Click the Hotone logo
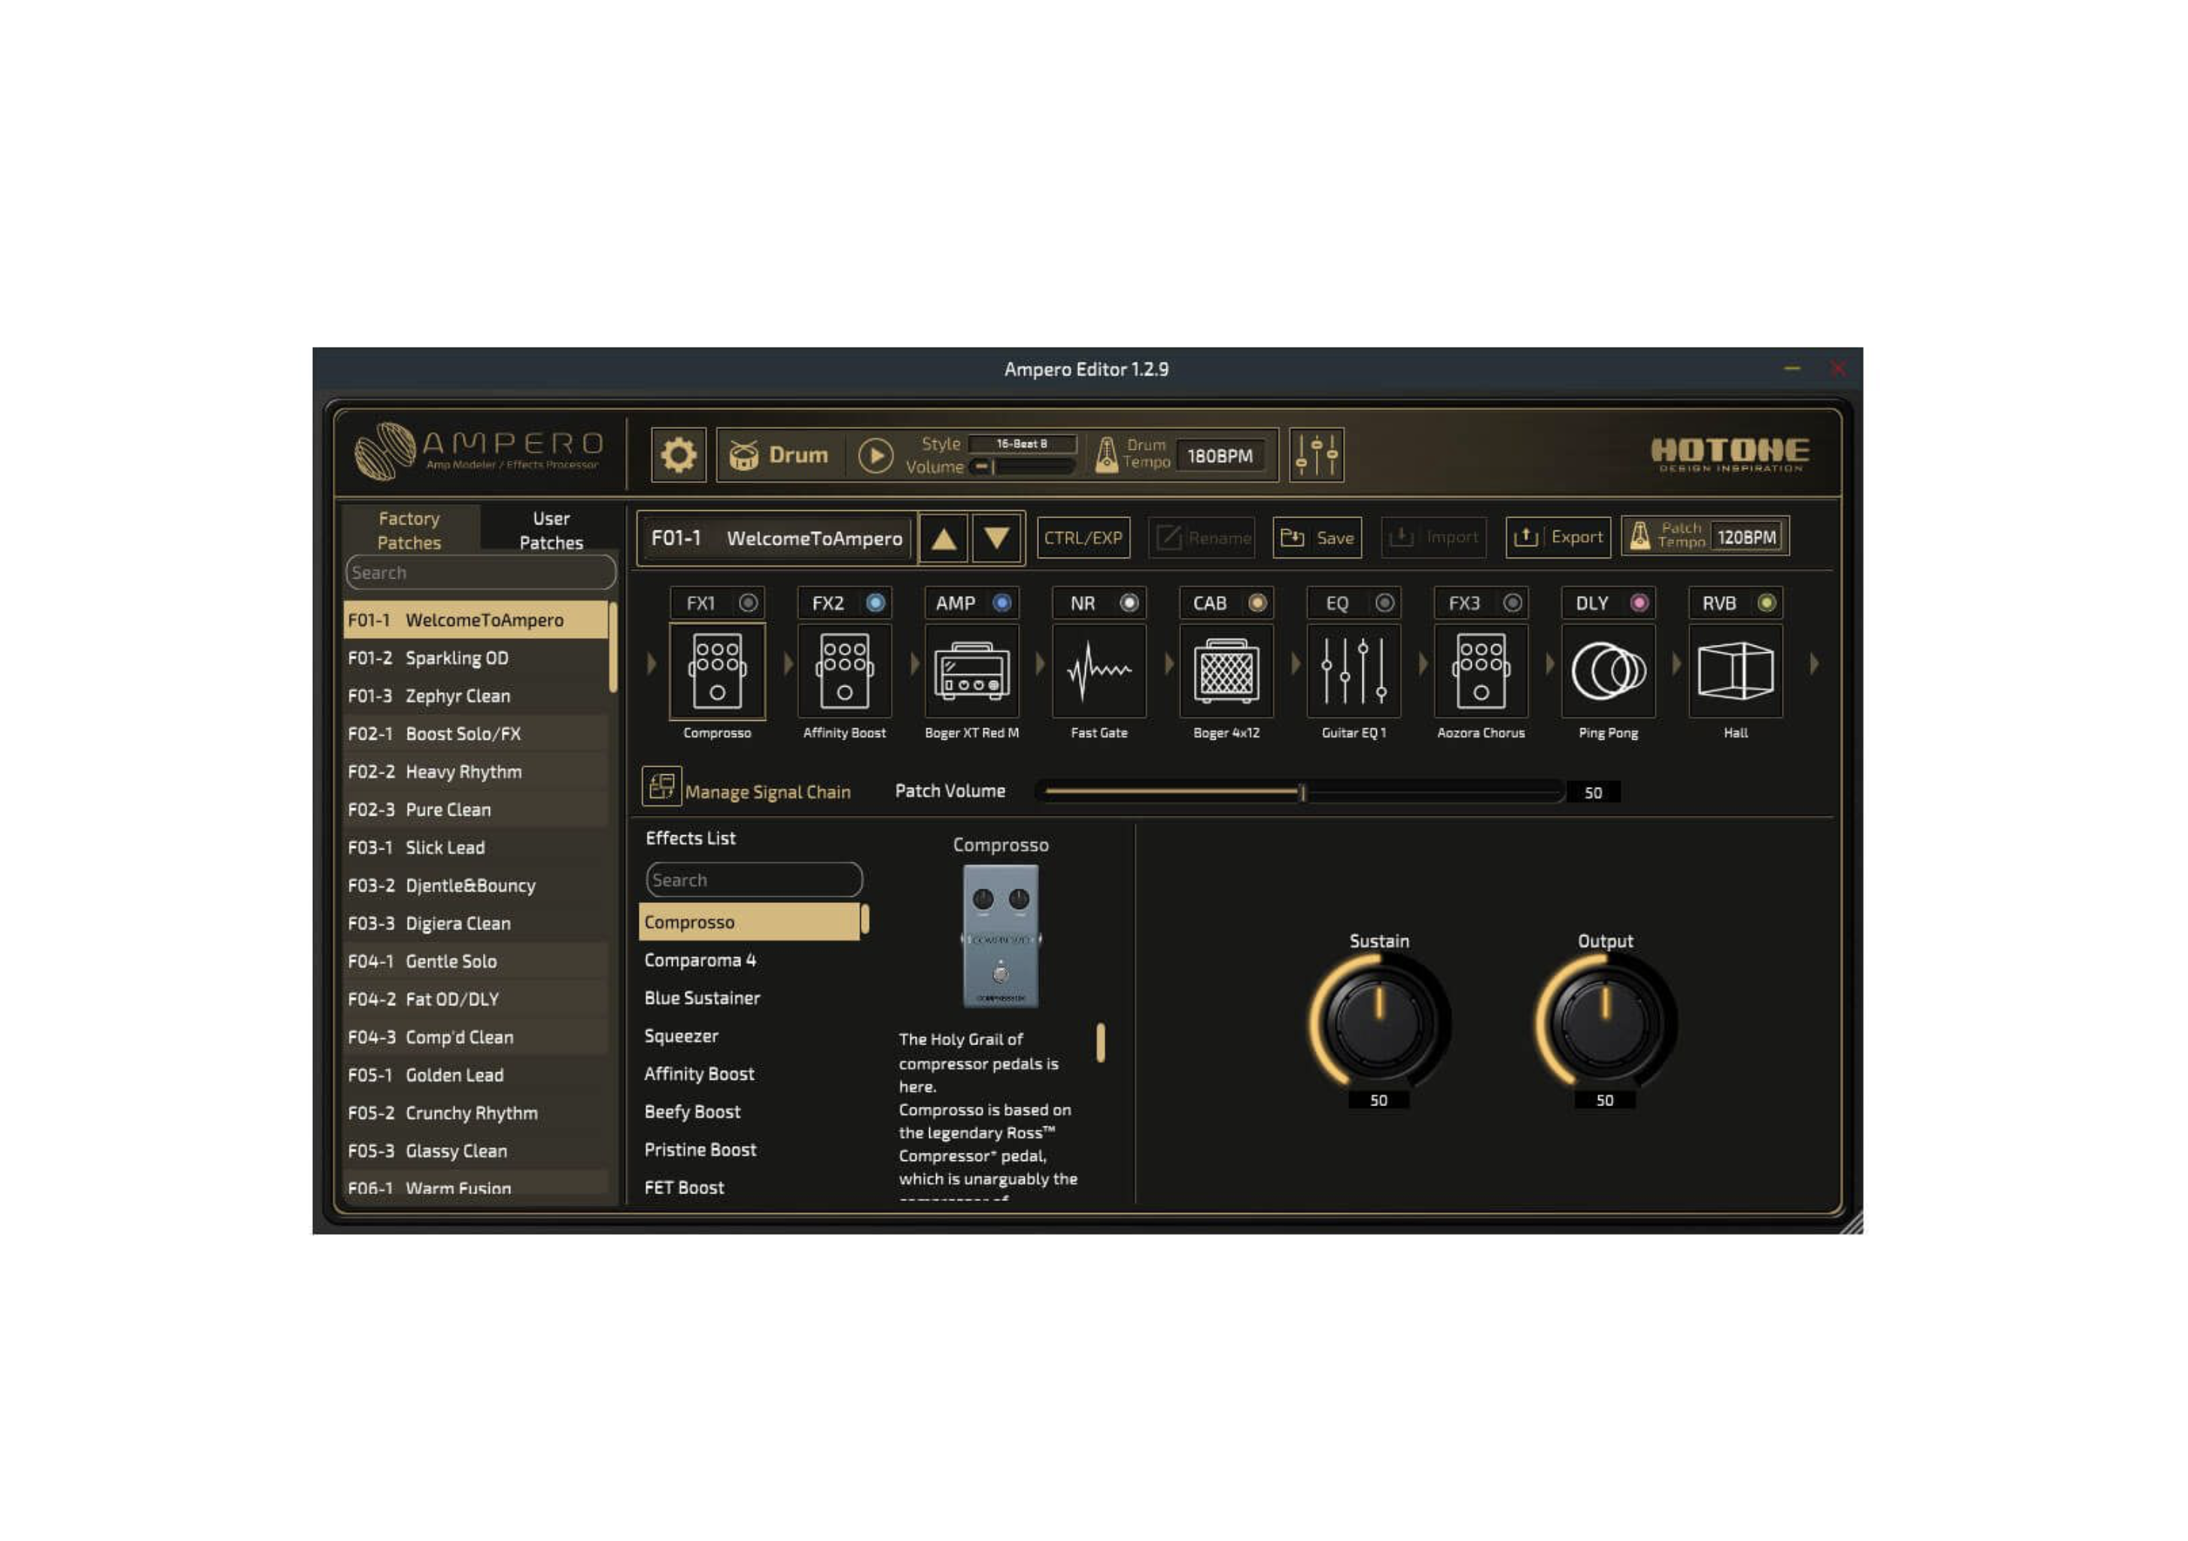This screenshot has width=2188, height=1541. tap(1730, 454)
